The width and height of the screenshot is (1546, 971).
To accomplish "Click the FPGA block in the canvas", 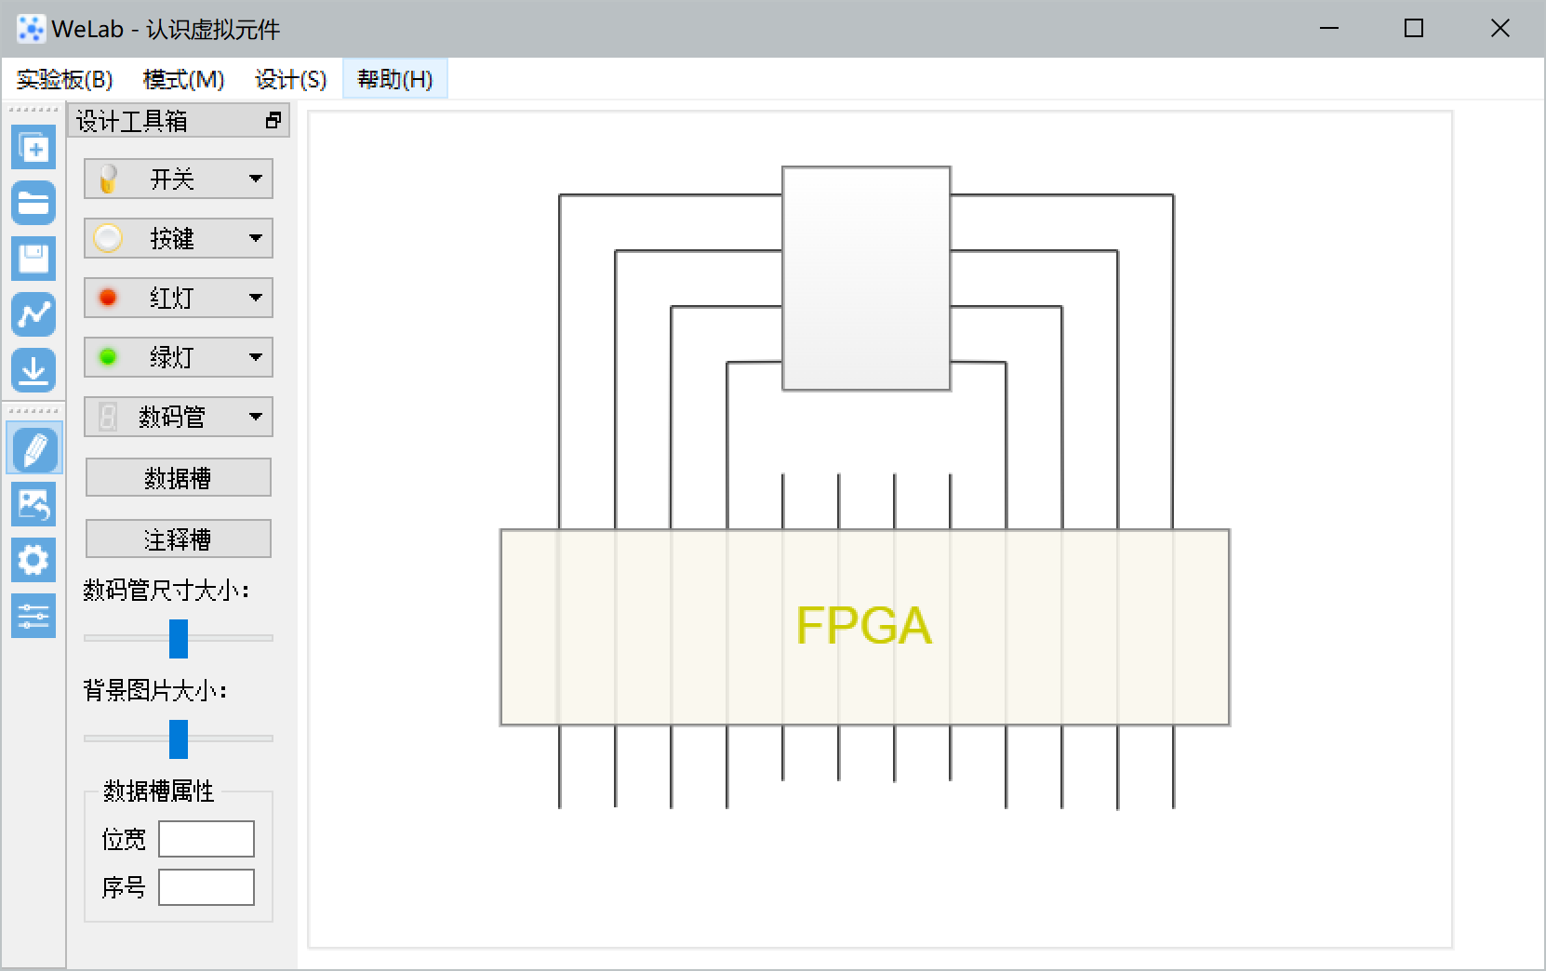I will tap(865, 627).
